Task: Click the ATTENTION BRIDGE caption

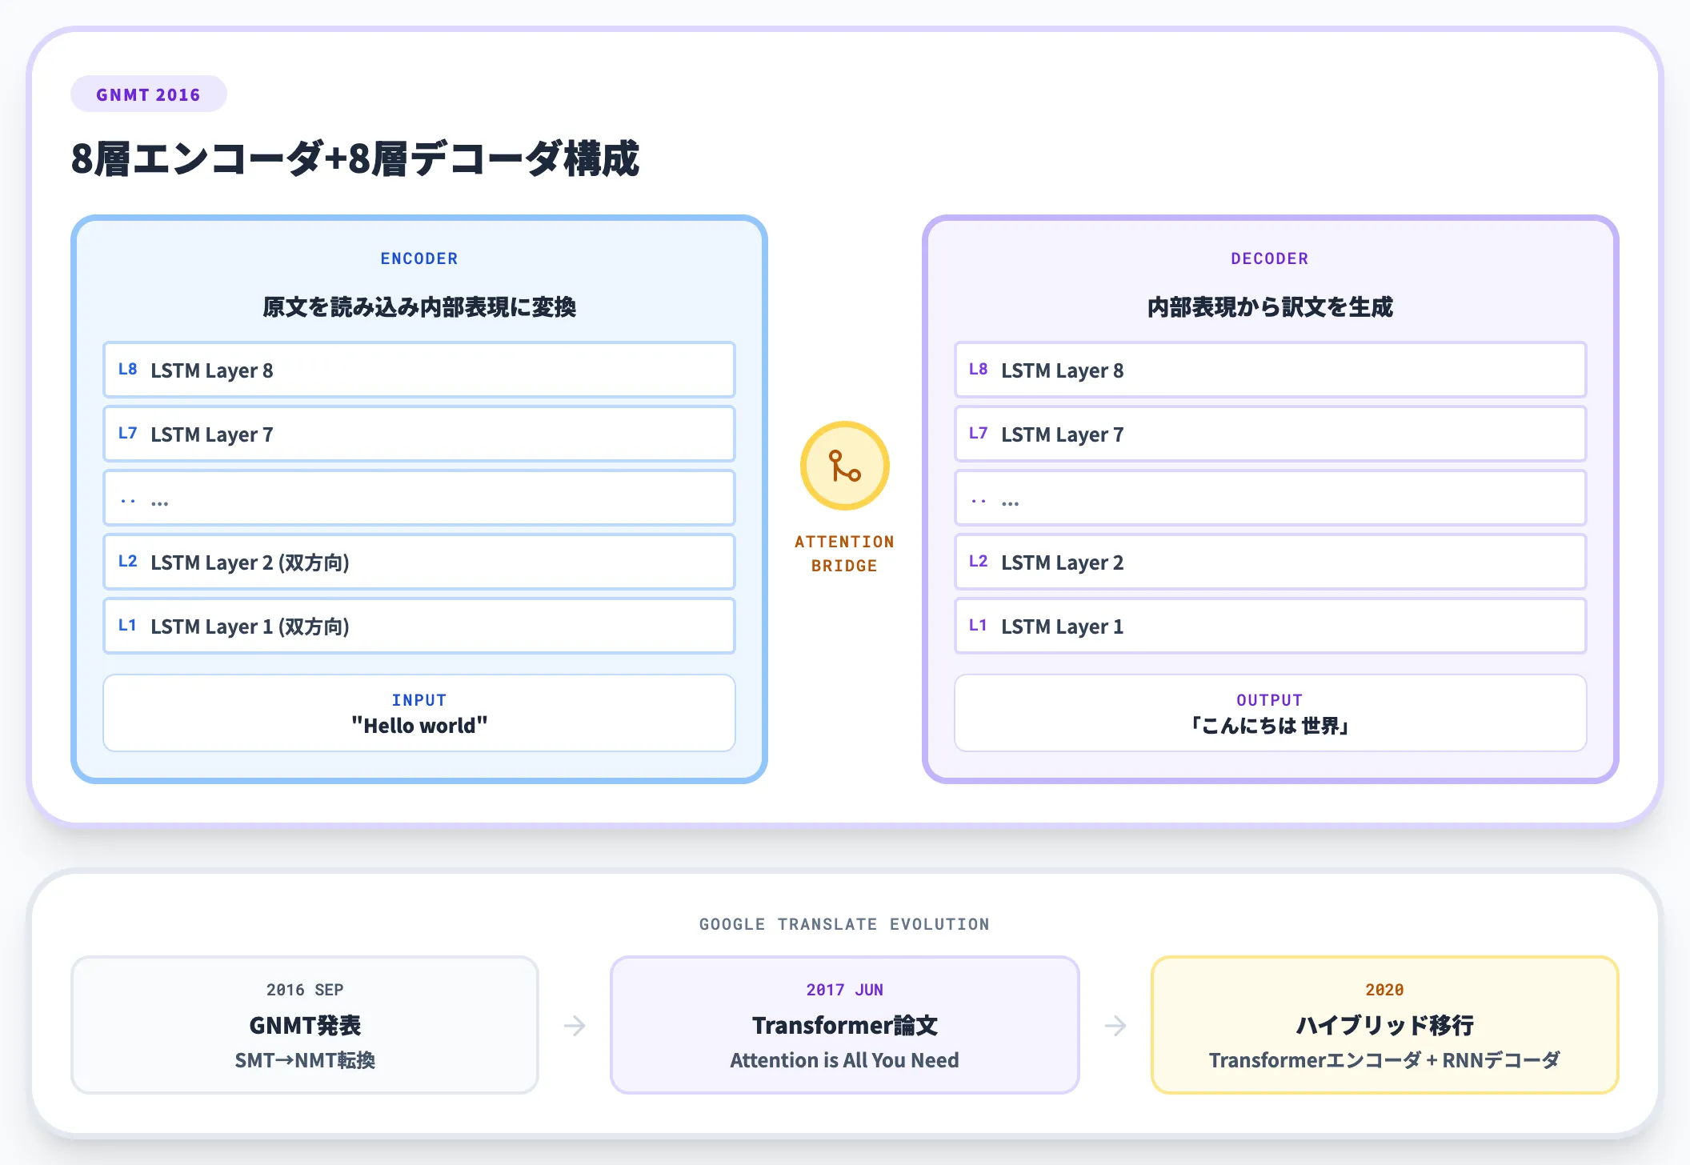Action: [x=844, y=554]
